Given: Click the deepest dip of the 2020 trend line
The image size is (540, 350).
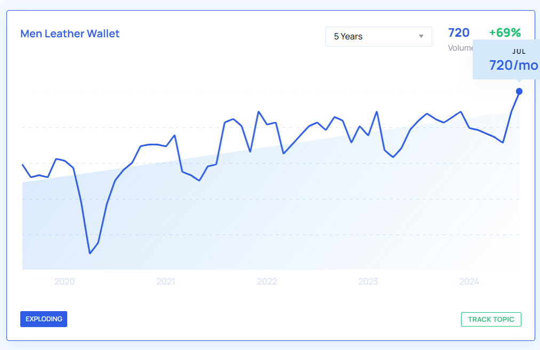Looking at the screenshot, I should click(90, 253).
